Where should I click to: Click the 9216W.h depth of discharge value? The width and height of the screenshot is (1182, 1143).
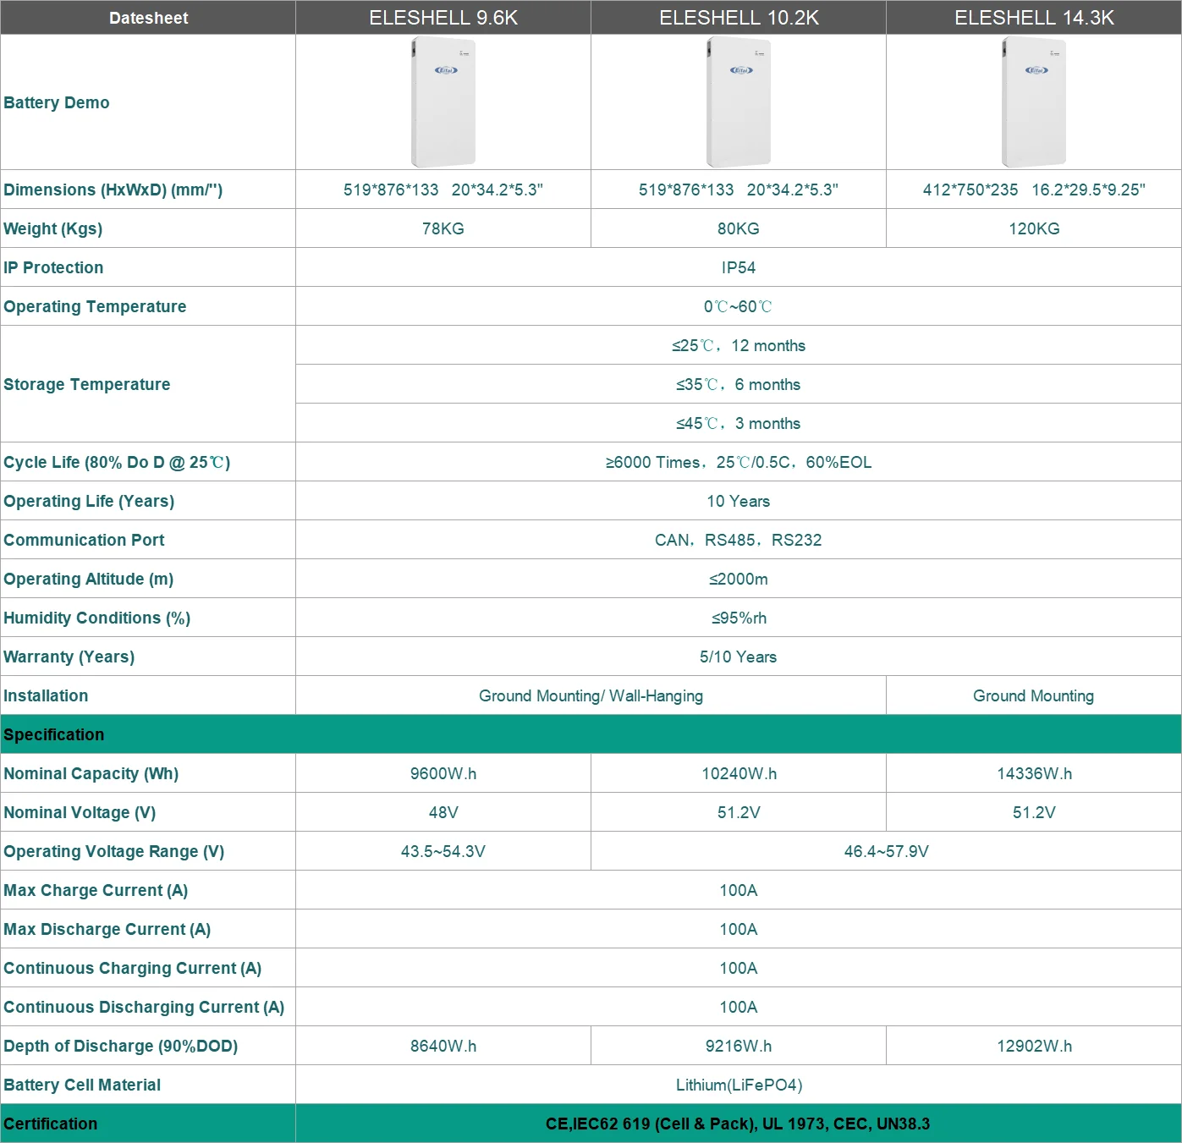click(x=738, y=1046)
